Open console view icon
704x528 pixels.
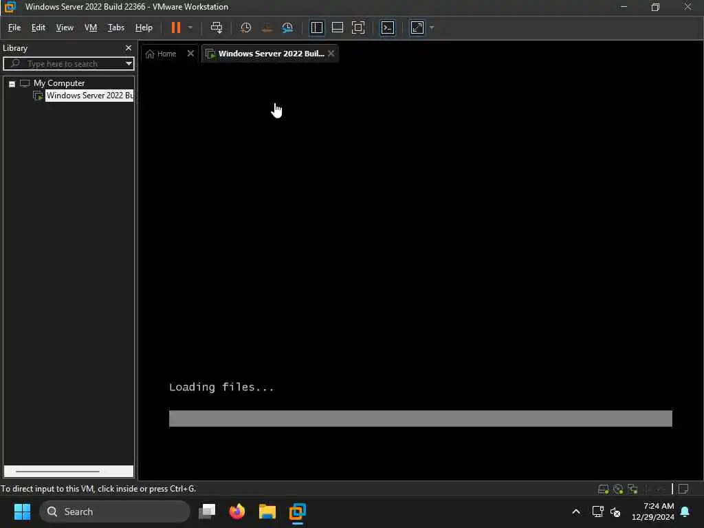click(x=388, y=27)
